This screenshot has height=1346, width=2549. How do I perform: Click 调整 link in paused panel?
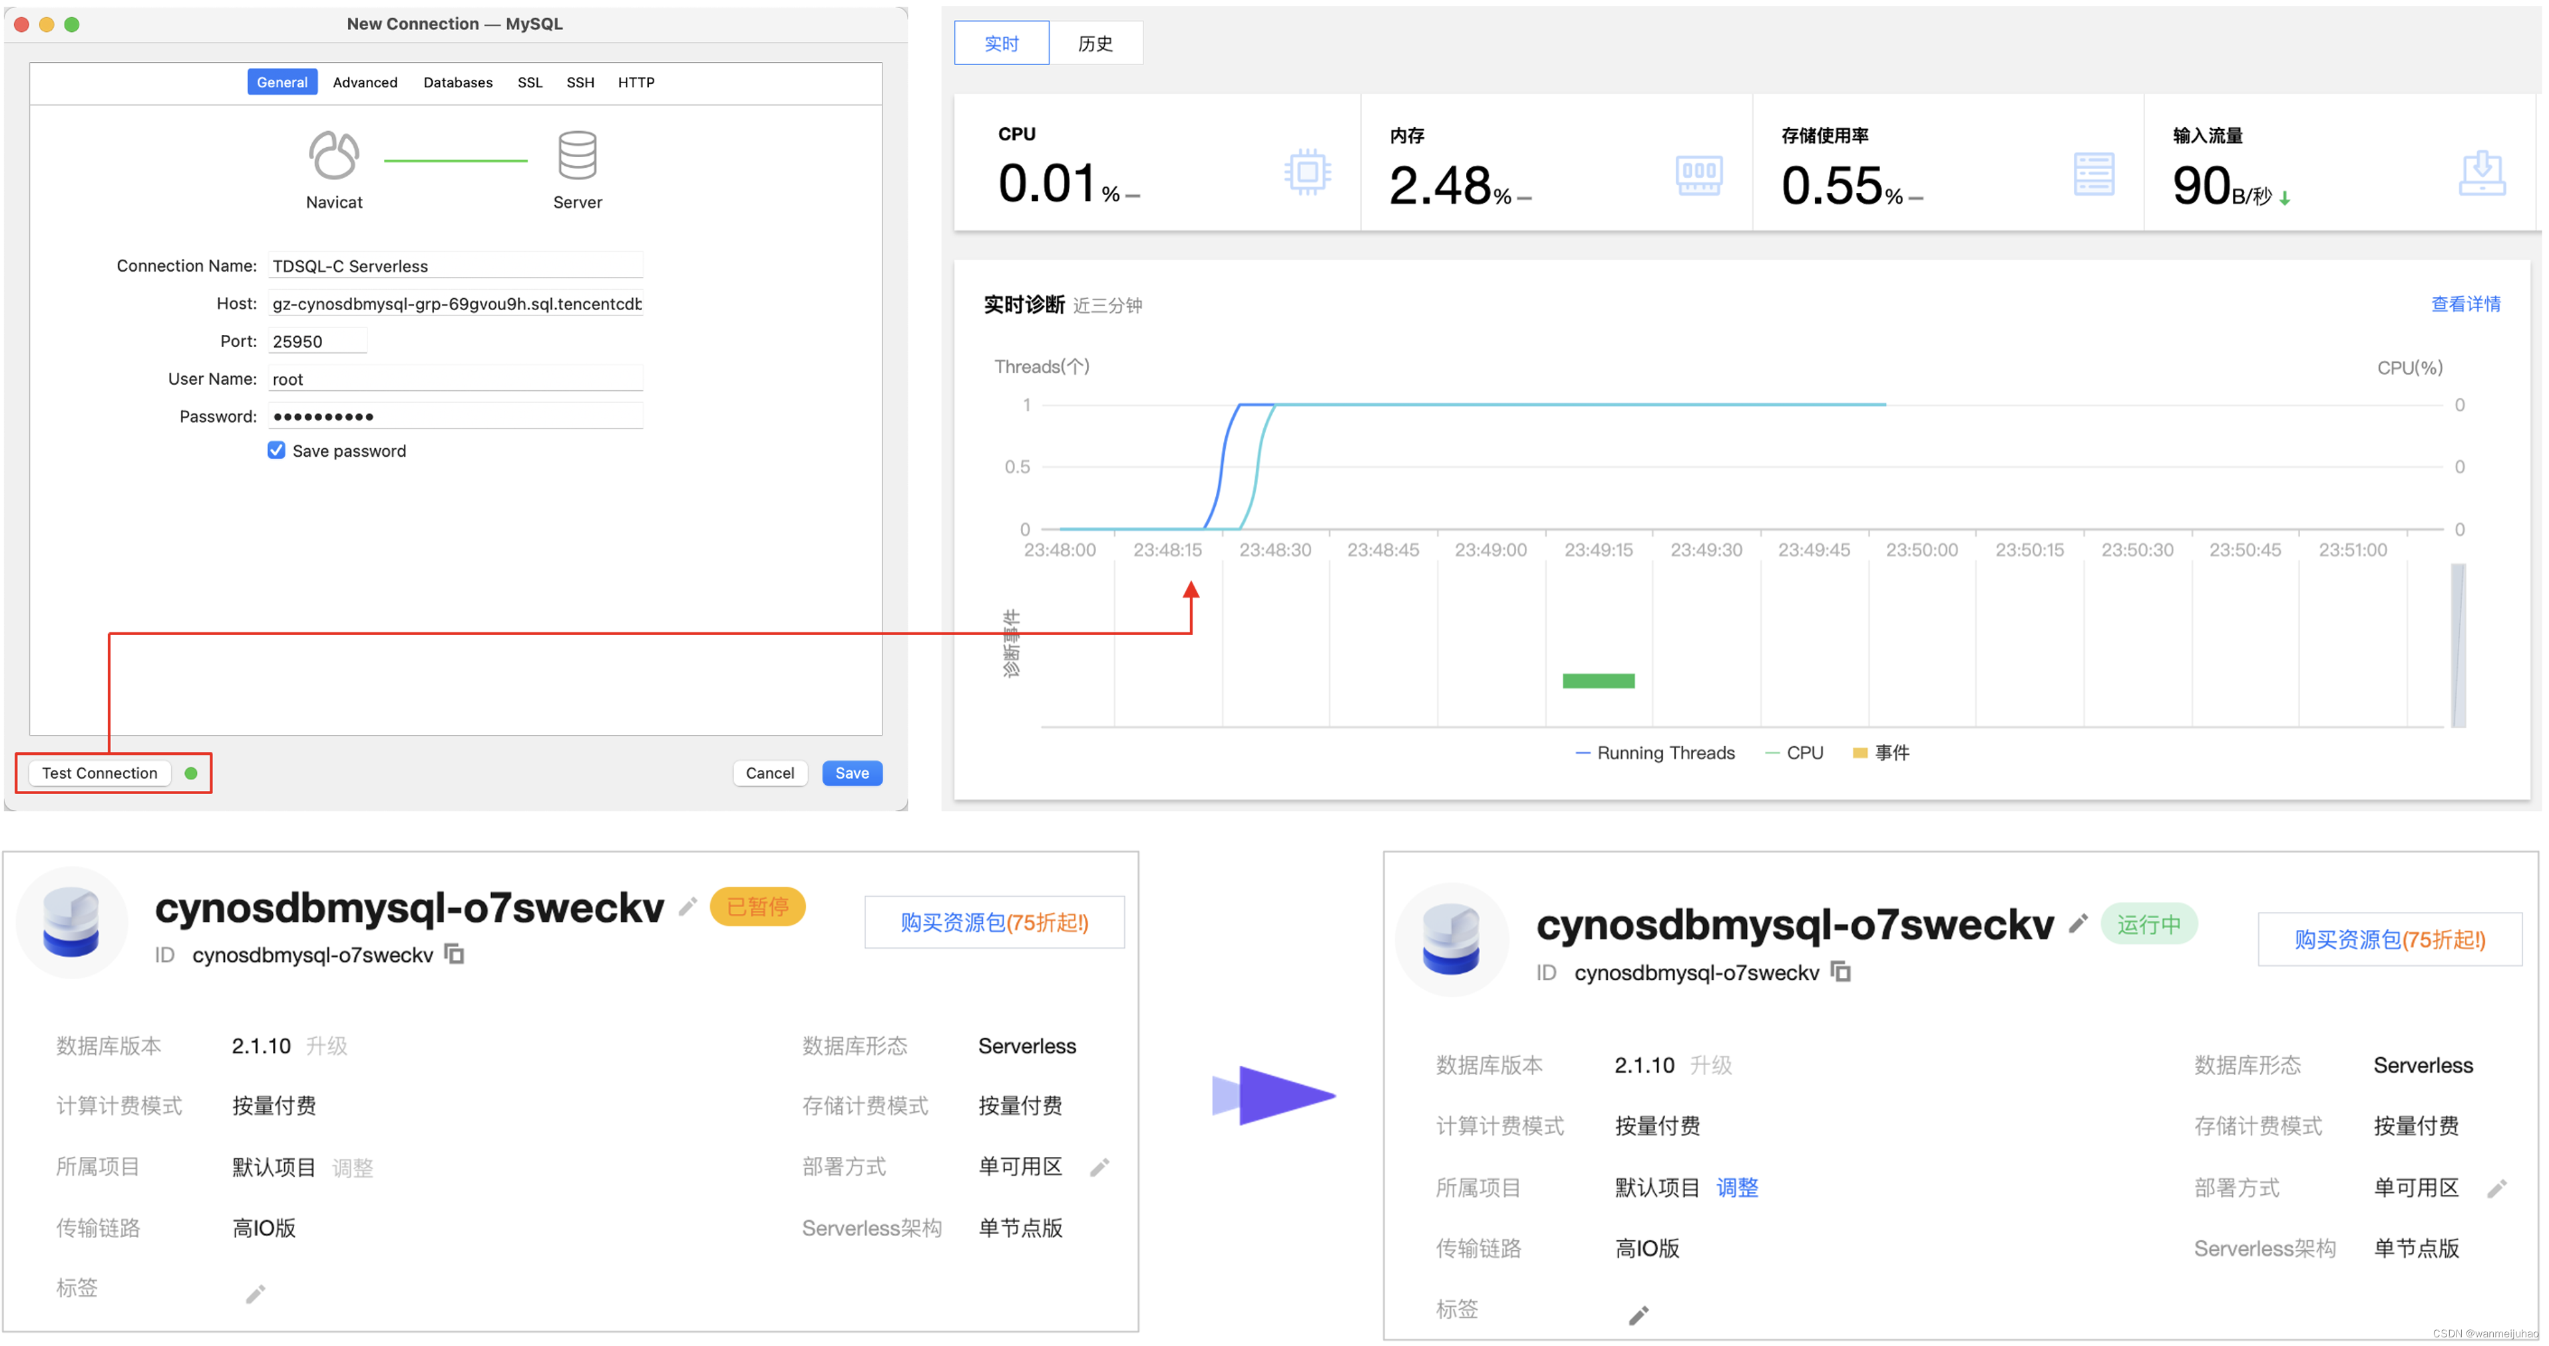[x=352, y=1168]
